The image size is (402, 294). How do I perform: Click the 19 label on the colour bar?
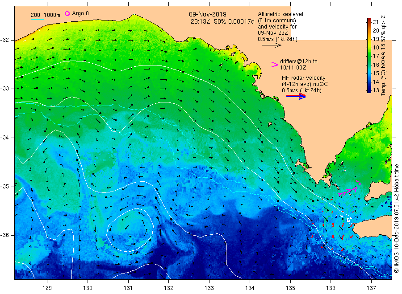pyautogui.click(x=376, y=39)
